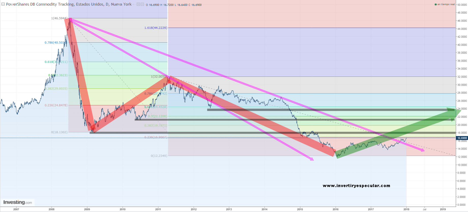Click the green real-time status dot
468x212 pixels.
click(x=436, y=4)
